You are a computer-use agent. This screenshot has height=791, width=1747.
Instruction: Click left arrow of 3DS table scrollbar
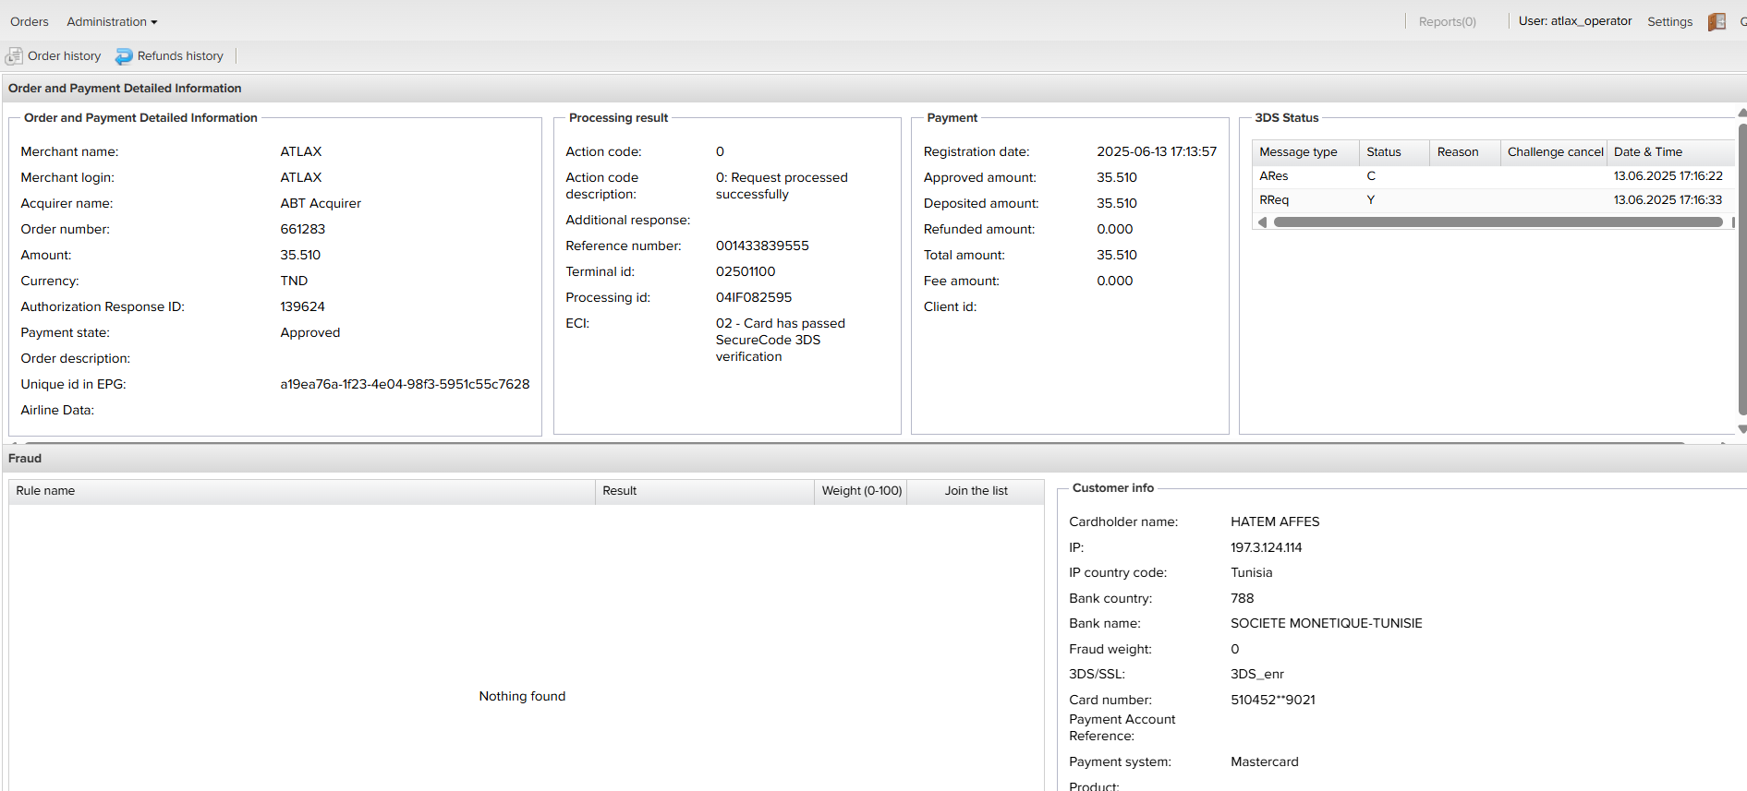1262,222
